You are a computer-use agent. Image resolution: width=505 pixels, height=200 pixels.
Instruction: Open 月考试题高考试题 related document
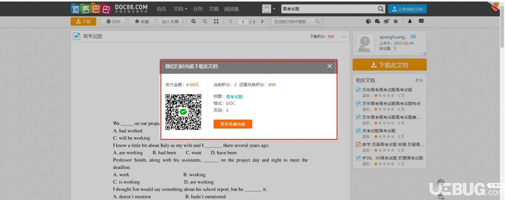tap(379, 131)
